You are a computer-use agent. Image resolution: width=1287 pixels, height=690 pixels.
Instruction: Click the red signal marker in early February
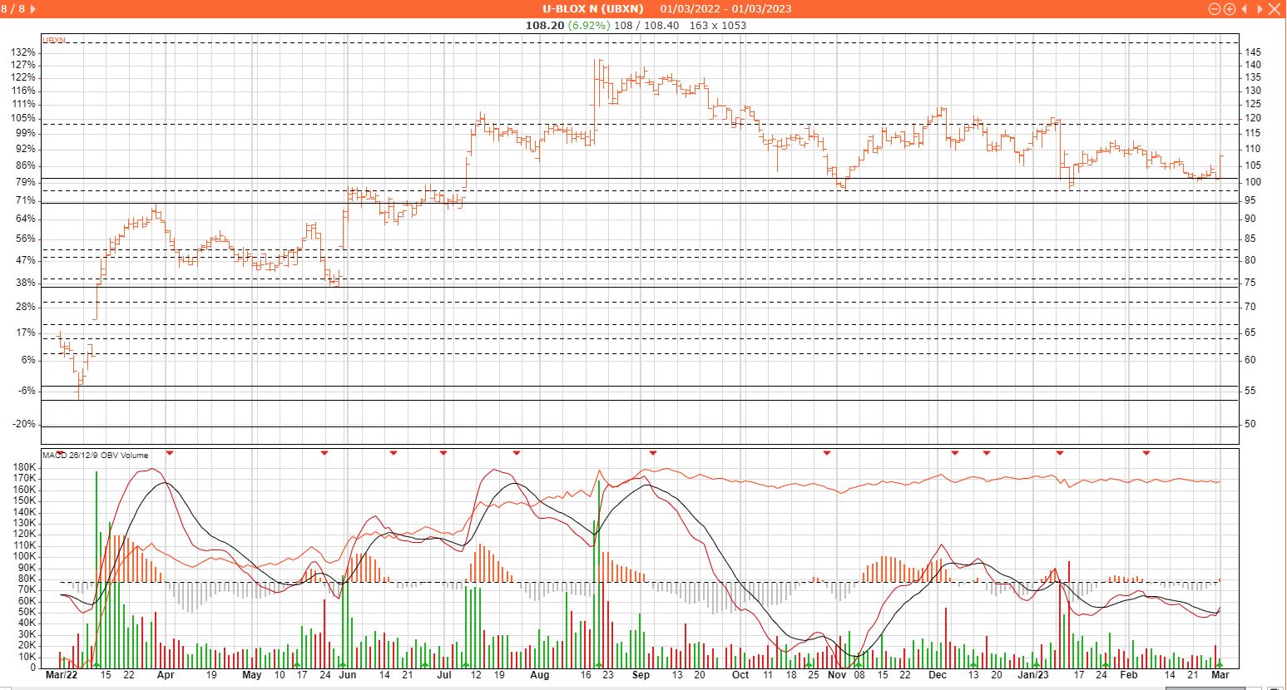tap(1146, 453)
